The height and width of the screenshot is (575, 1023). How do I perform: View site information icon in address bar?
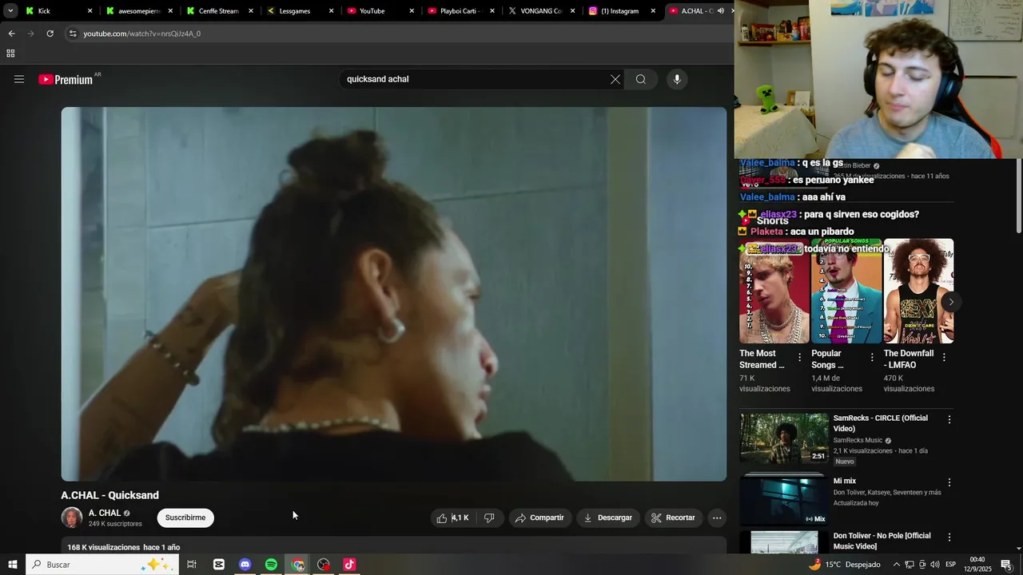coord(73,34)
